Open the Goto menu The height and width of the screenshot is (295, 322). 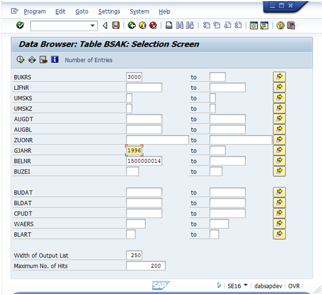pos(82,11)
